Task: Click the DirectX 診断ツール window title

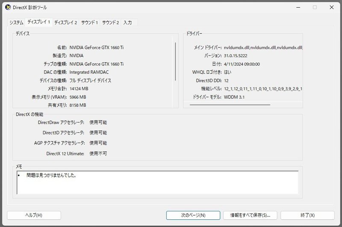Action: tap(29, 7)
